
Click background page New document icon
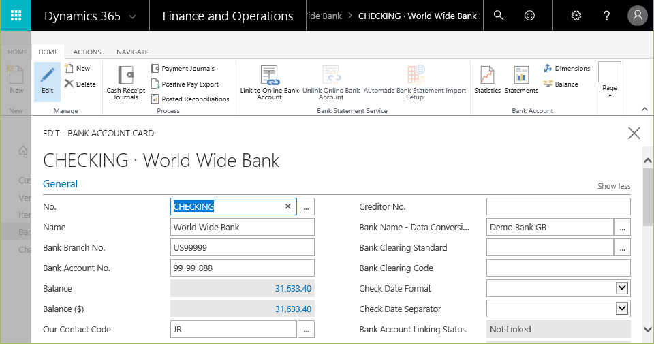point(16,75)
